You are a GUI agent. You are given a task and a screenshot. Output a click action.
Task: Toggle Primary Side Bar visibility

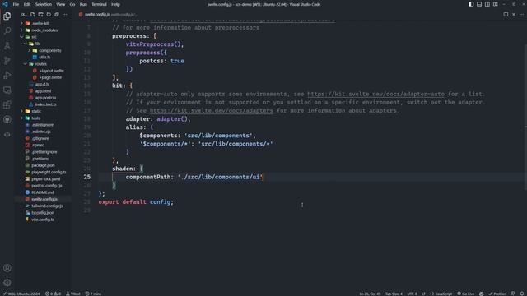471,4
